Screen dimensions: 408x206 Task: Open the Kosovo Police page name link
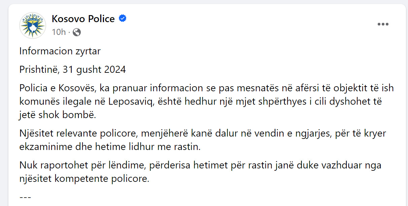[x=83, y=19]
